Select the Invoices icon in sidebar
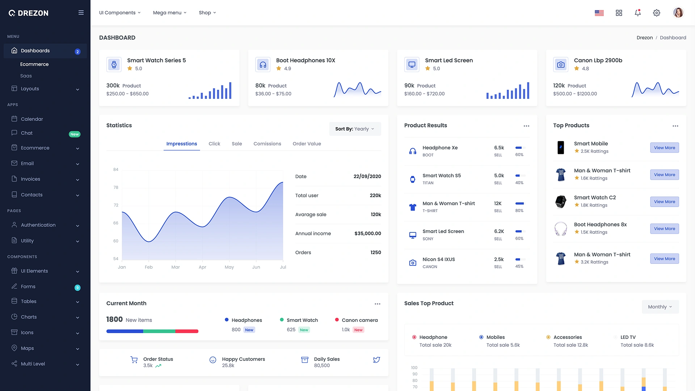Screen dimensions: 695x391 click(x=14, y=179)
